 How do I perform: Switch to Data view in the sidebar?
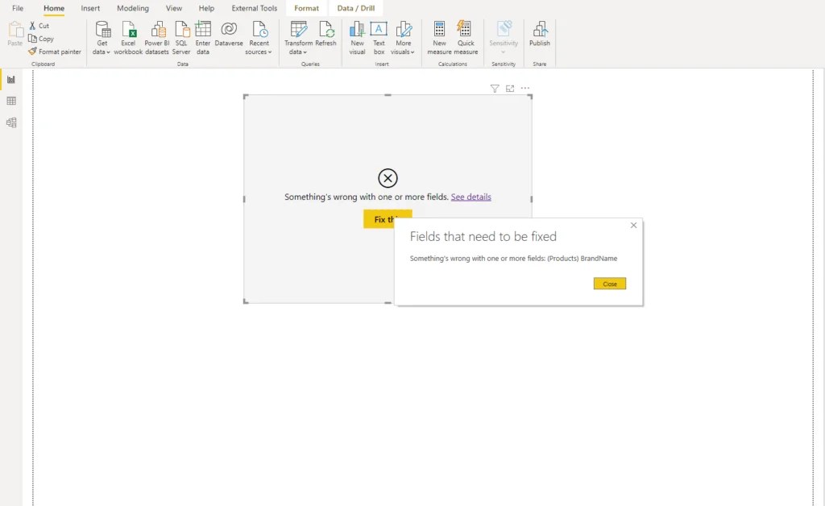[x=10, y=101]
